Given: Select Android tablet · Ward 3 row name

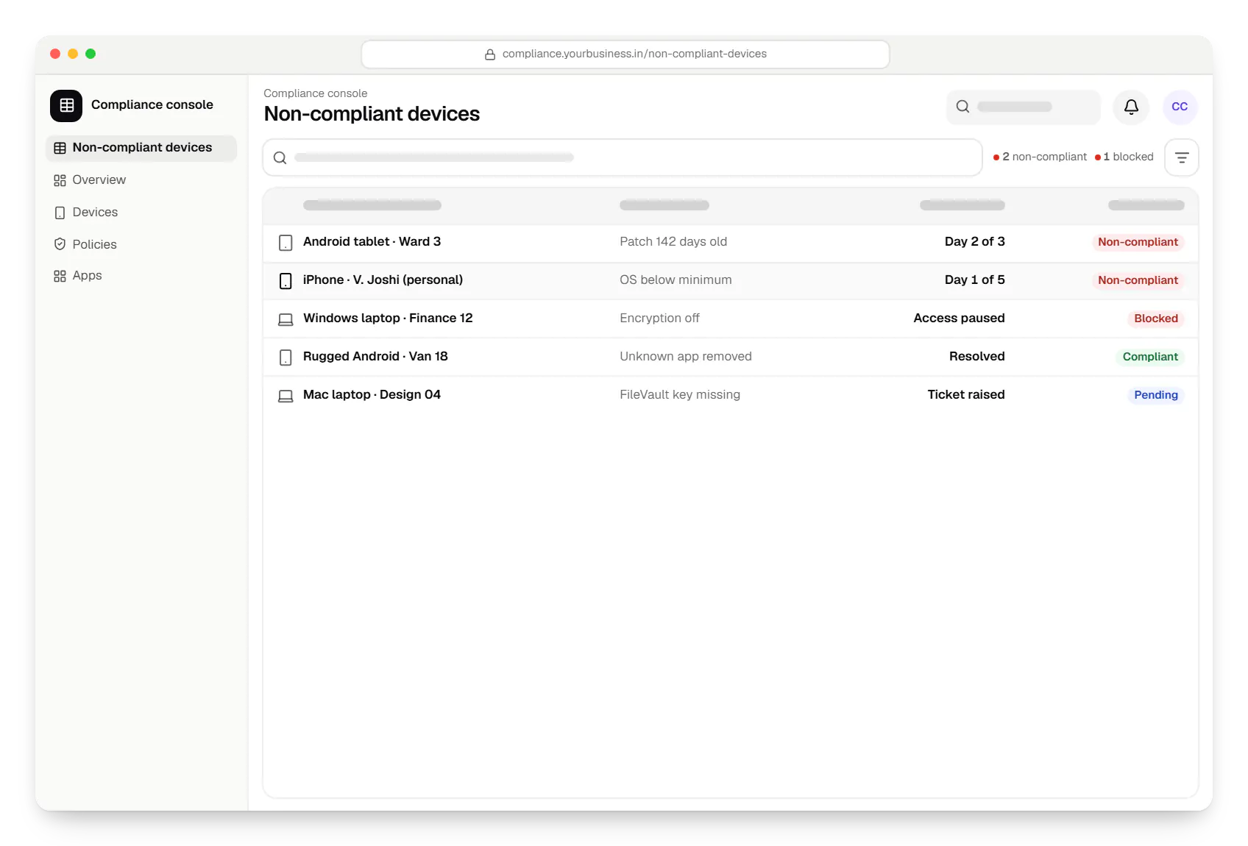Looking at the screenshot, I should (372, 241).
